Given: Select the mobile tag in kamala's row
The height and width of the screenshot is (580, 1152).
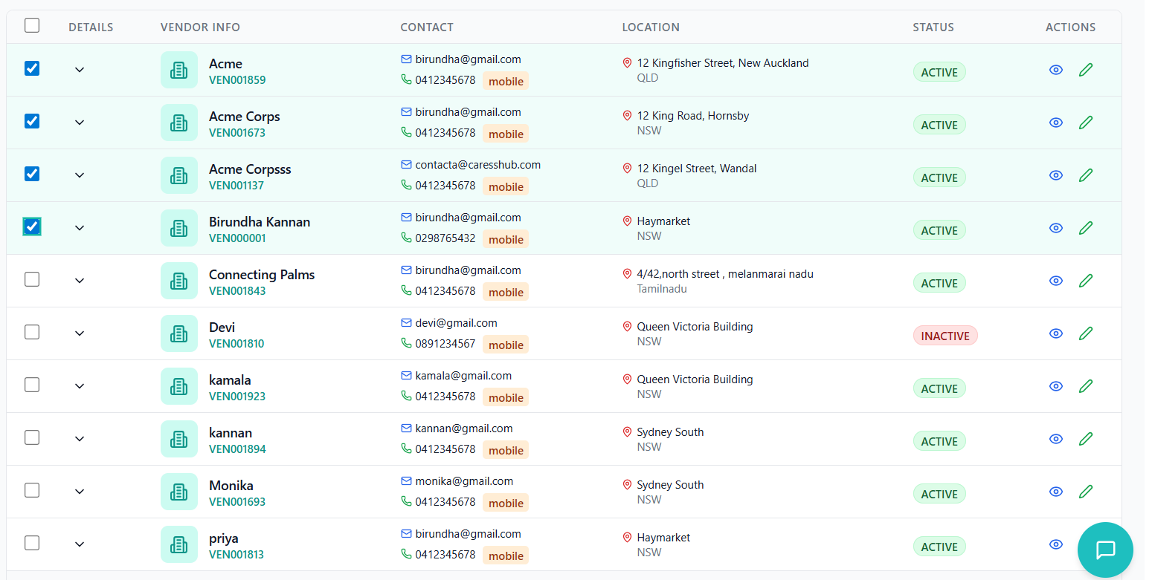Looking at the screenshot, I should pos(506,397).
